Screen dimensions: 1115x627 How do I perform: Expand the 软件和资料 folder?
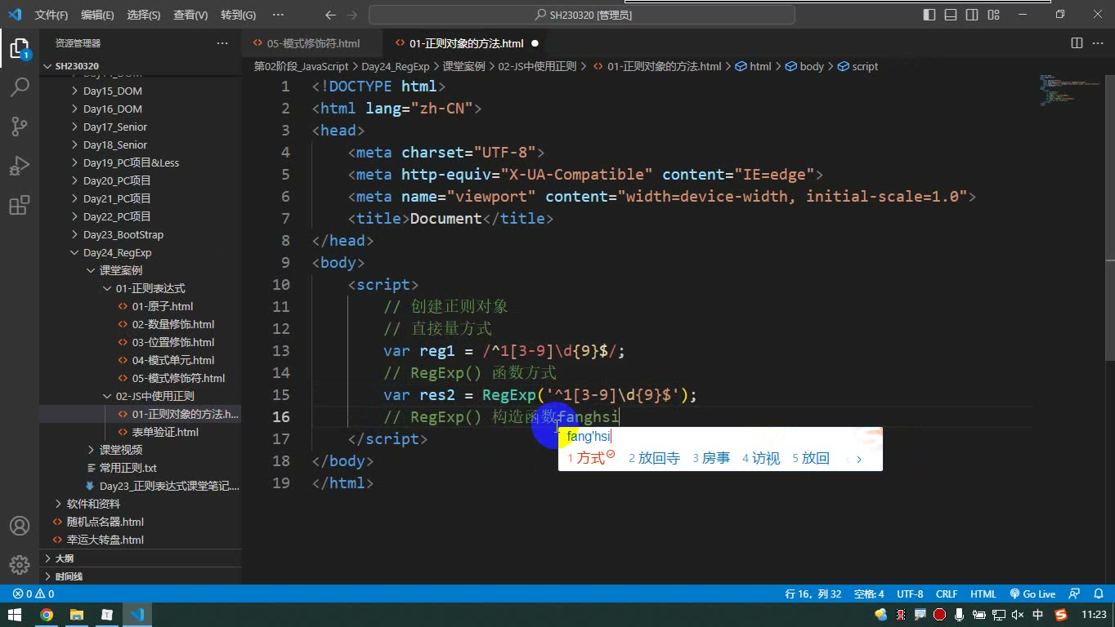(92, 505)
